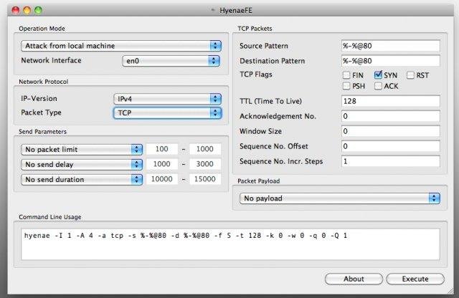Click the Command Line Usage text box
This screenshot has width=459, height=298.
229,244
